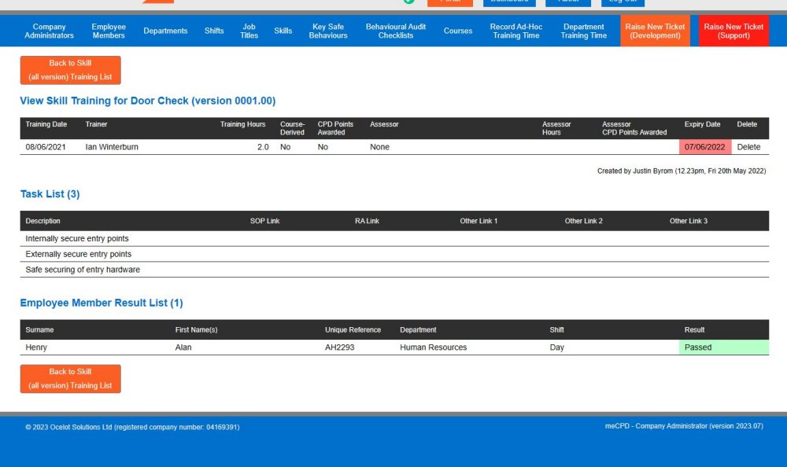The image size is (787, 467).
Task: Open the Job Titles page
Action: pos(249,31)
